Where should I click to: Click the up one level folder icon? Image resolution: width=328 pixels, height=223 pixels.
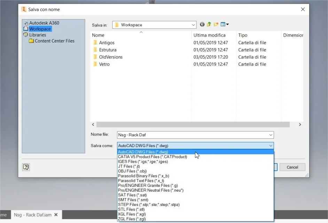tap(209, 24)
